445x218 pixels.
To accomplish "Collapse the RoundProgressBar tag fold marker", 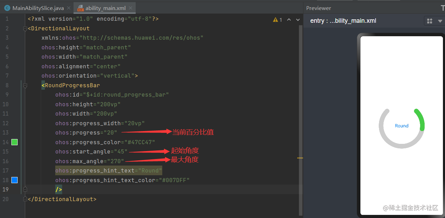I will click(x=25, y=86).
